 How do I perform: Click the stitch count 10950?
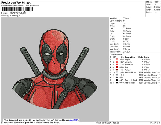[121, 83]
